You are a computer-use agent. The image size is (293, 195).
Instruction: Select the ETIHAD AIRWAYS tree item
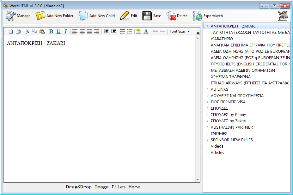250,83
